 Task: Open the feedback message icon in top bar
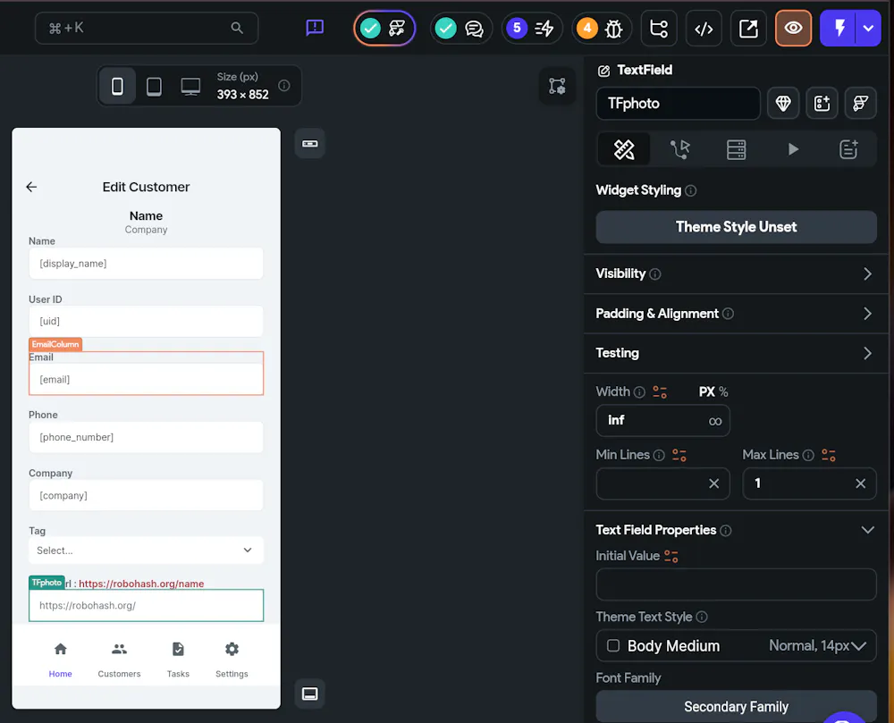(x=315, y=28)
